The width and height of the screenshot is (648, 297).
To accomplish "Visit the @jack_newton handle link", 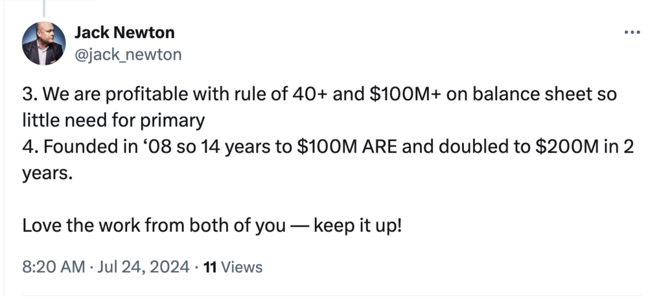I will tap(128, 54).
